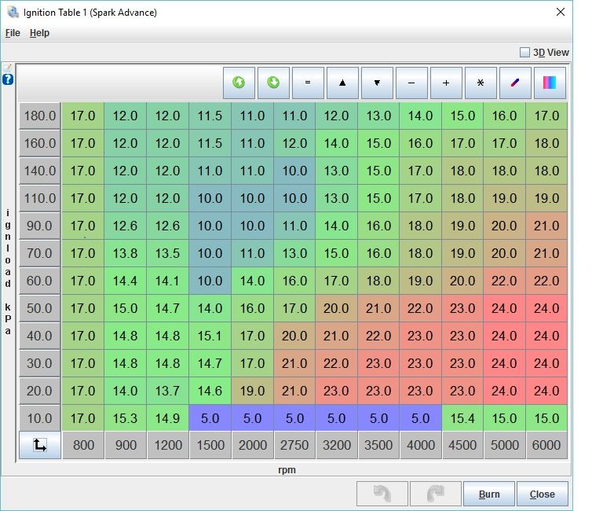Select the 5.0 cell at 1500 rpm
This screenshot has width=603, height=511.
(210, 418)
